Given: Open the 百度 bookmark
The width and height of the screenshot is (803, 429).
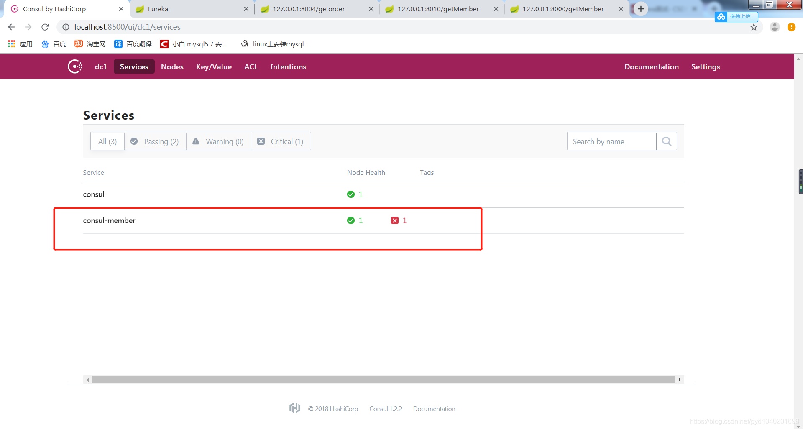Looking at the screenshot, I should pyautogui.click(x=54, y=44).
